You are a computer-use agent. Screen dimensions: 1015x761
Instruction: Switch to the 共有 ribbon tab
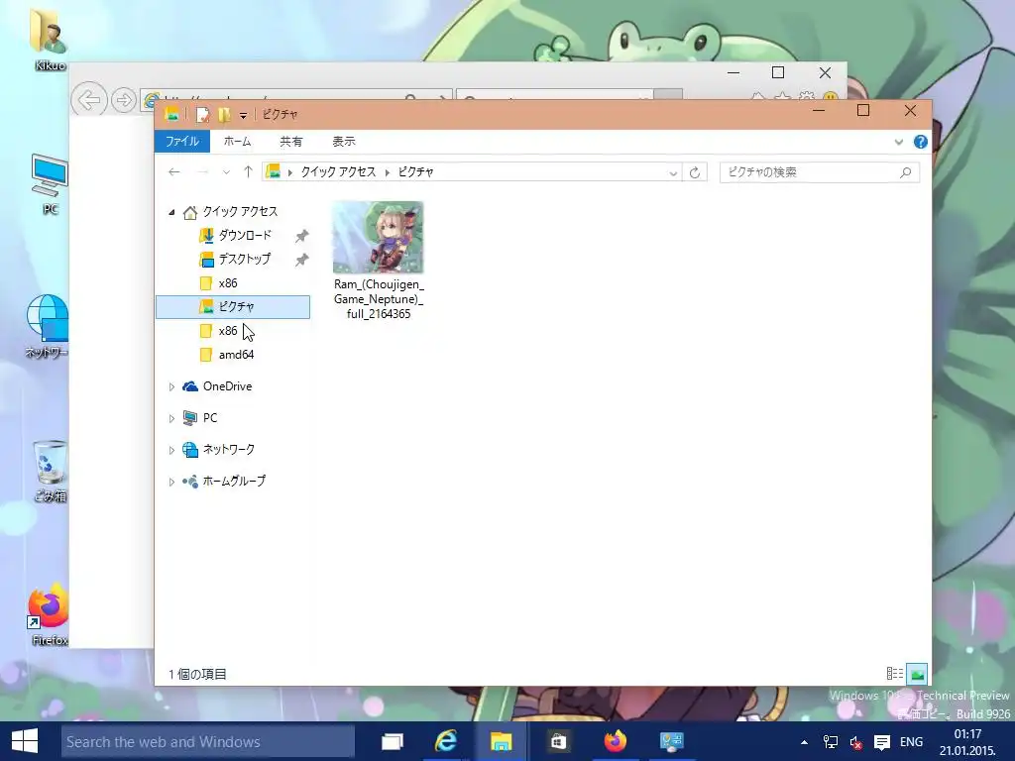290,141
